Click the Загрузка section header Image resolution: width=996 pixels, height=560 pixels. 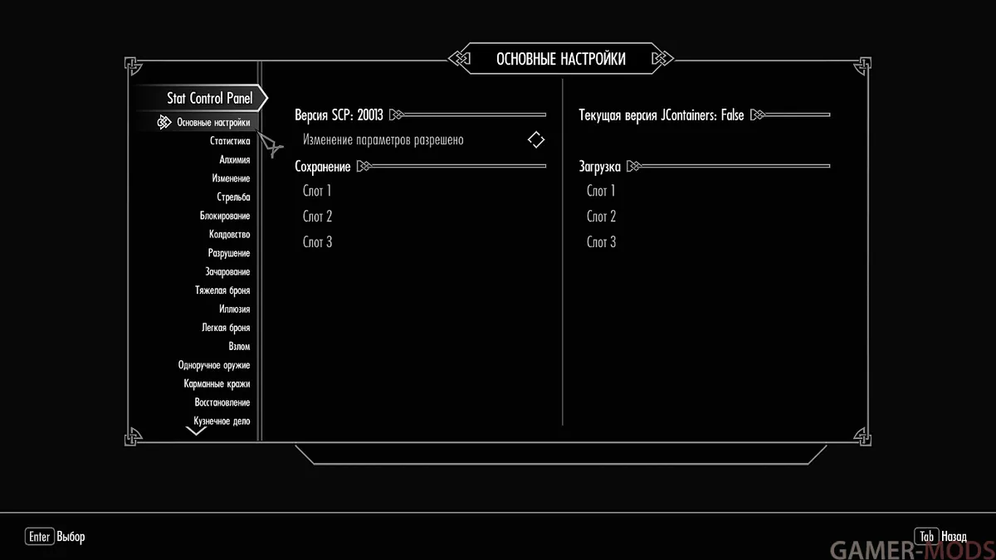click(x=599, y=167)
